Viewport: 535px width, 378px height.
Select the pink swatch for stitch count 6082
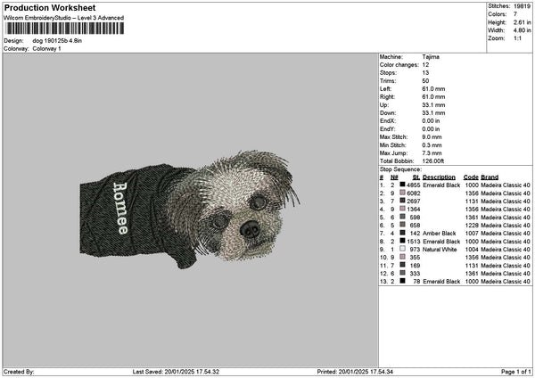pos(403,193)
